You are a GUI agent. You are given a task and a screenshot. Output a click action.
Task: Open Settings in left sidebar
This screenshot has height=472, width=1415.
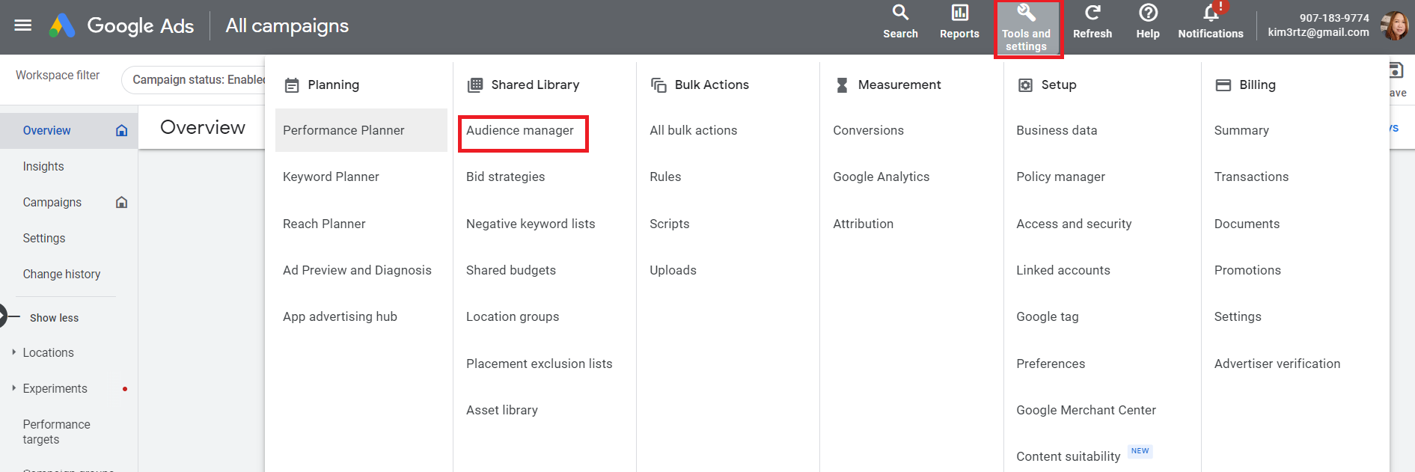pos(44,239)
